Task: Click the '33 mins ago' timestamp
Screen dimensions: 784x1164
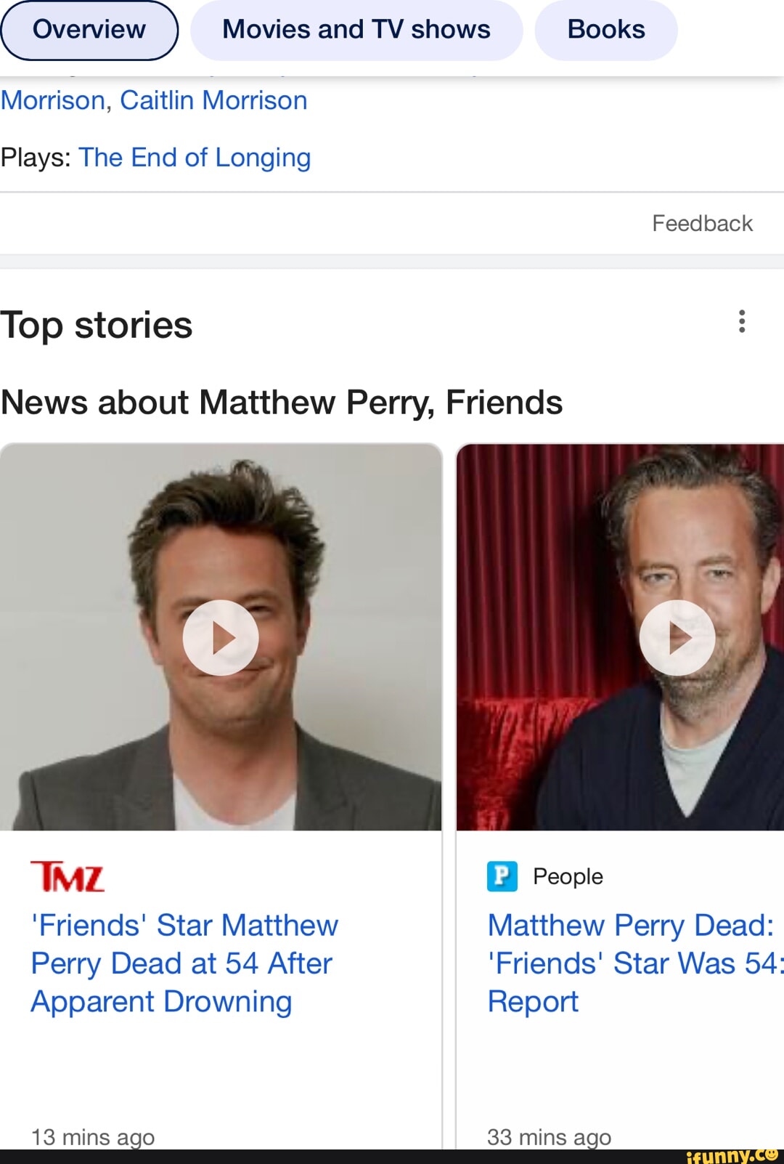Action: point(549,1136)
